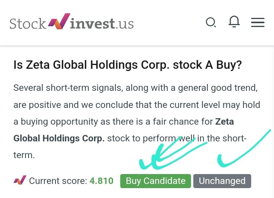Open the search magnifier icon
Viewport: 274px width, 198px height.
[x=211, y=22]
